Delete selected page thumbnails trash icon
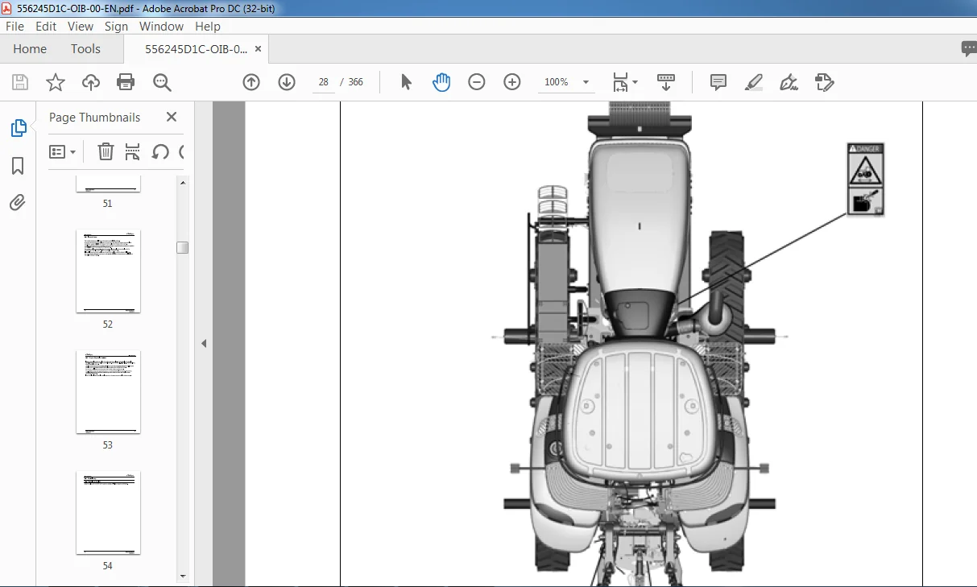 coord(106,151)
